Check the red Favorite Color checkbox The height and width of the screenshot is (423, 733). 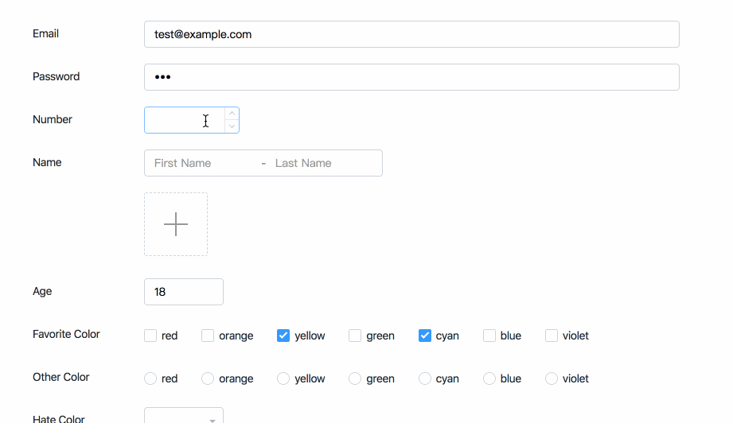(150, 336)
